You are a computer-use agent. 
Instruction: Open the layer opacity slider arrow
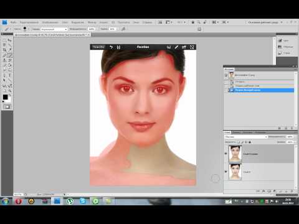click(x=295, y=137)
